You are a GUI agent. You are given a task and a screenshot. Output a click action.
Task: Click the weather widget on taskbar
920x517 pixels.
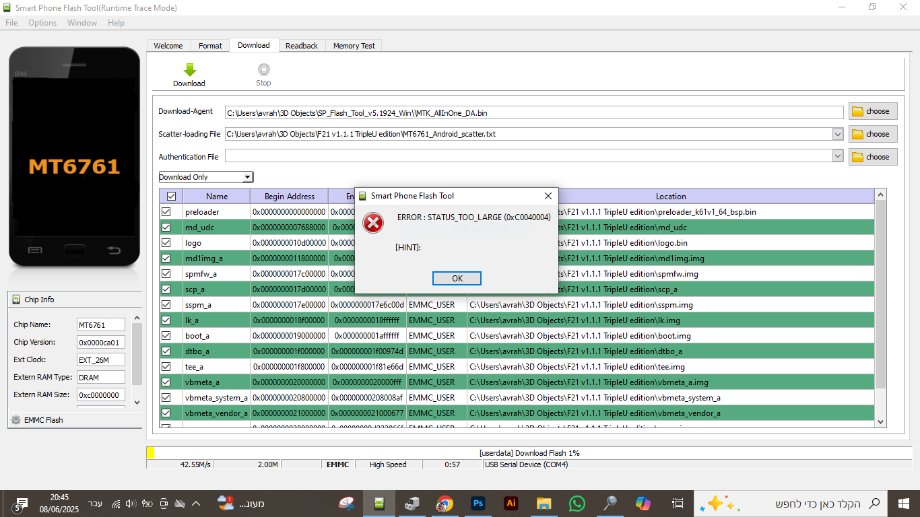click(x=241, y=503)
